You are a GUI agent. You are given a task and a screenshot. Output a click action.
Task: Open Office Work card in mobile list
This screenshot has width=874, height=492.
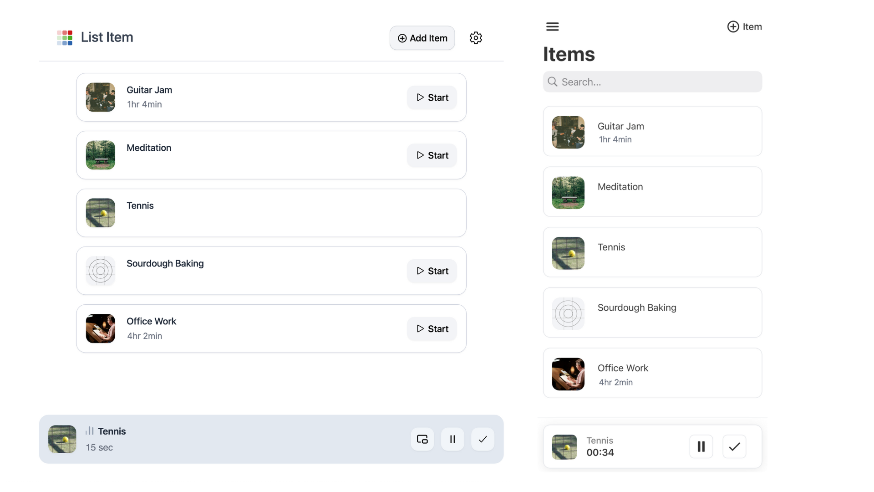coord(652,373)
